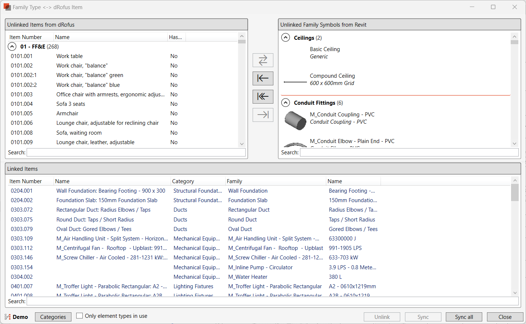
Task: Click the Sync button
Action: (423, 317)
